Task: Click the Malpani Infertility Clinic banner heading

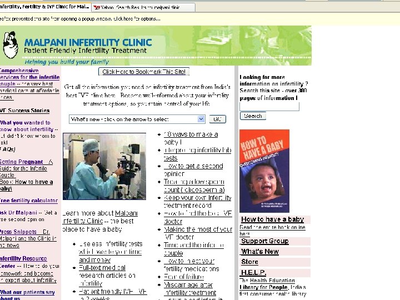Action: [x=88, y=42]
